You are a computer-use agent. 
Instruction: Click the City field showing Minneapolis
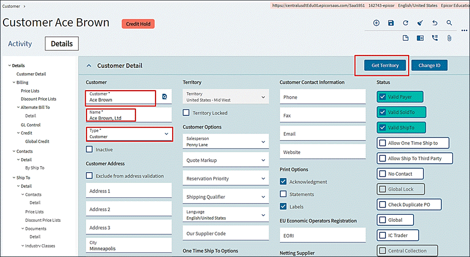129,245
